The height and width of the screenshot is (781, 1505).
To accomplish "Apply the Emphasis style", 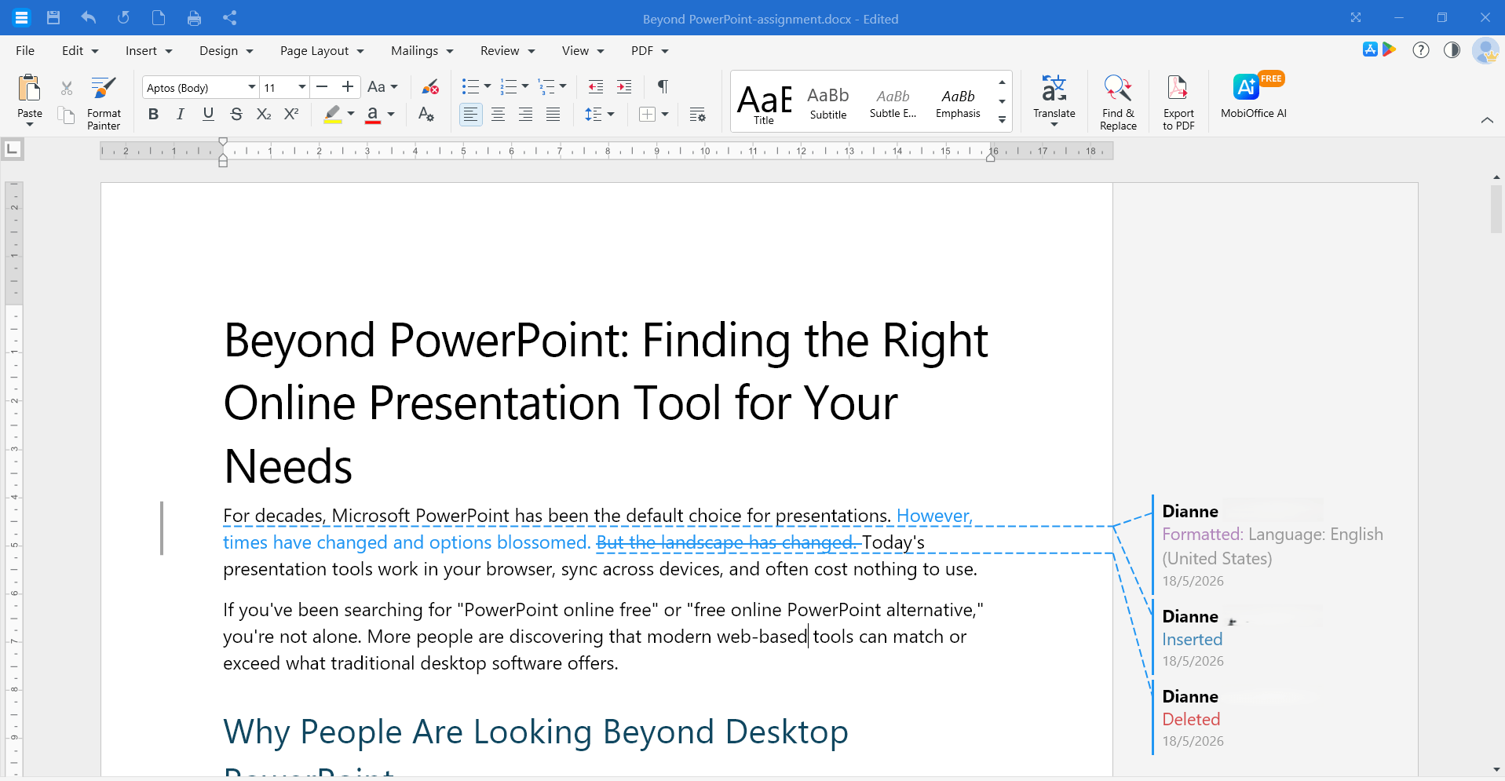I will (958, 102).
